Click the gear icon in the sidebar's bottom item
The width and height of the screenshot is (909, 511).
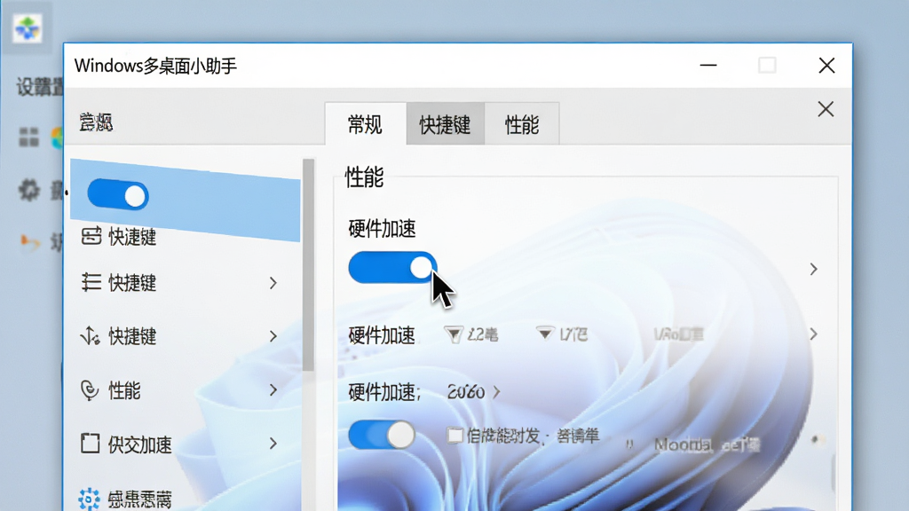89,499
